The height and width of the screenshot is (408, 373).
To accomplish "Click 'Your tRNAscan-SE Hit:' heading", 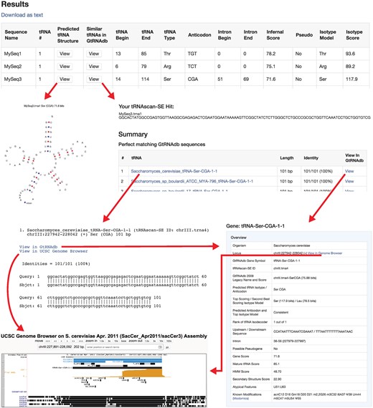I will [x=146, y=107].
